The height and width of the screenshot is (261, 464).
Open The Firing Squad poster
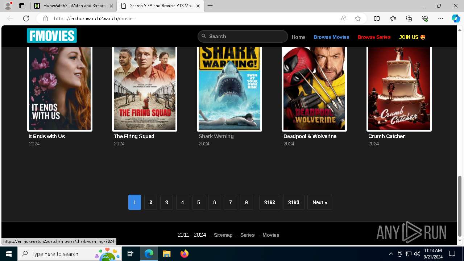click(145, 88)
